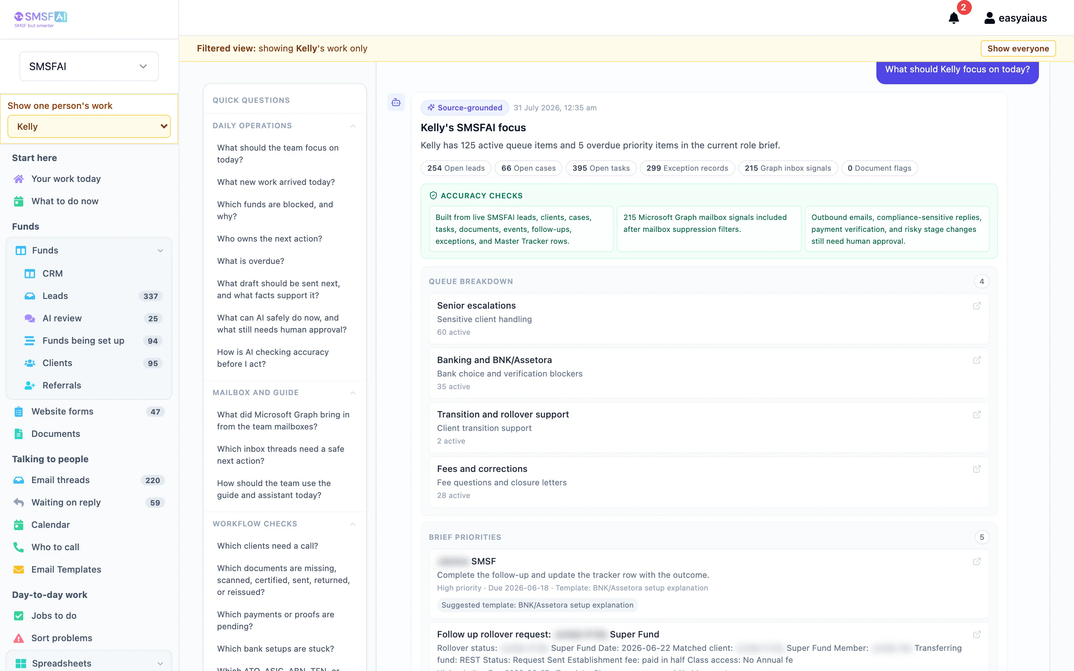Open the Kelly person filter dropdown
1074x671 pixels.
tap(89, 126)
